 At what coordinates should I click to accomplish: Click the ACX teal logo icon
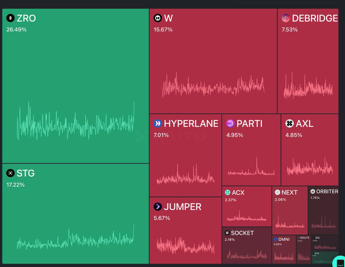[228, 193]
